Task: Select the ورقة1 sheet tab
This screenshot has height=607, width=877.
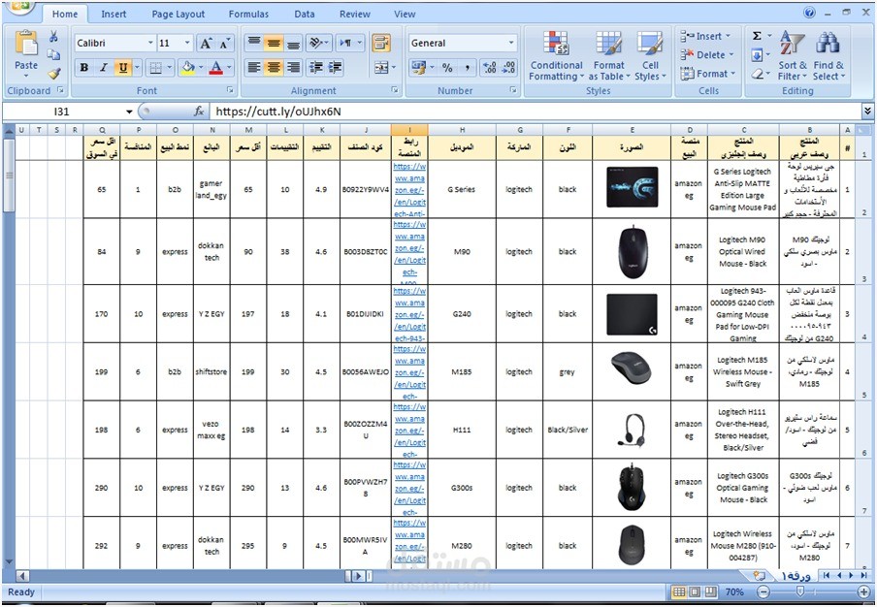Action: click(795, 576)
